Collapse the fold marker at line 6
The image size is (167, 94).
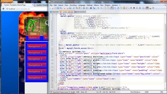click(56, 14)
